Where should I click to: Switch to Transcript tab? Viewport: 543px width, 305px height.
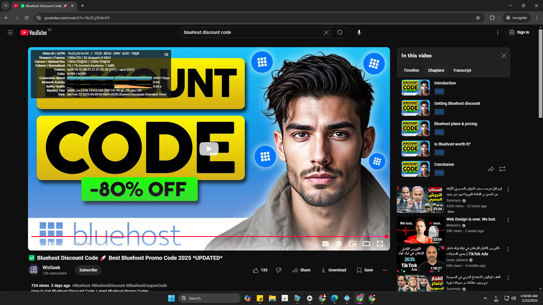[x=462, y=70]
